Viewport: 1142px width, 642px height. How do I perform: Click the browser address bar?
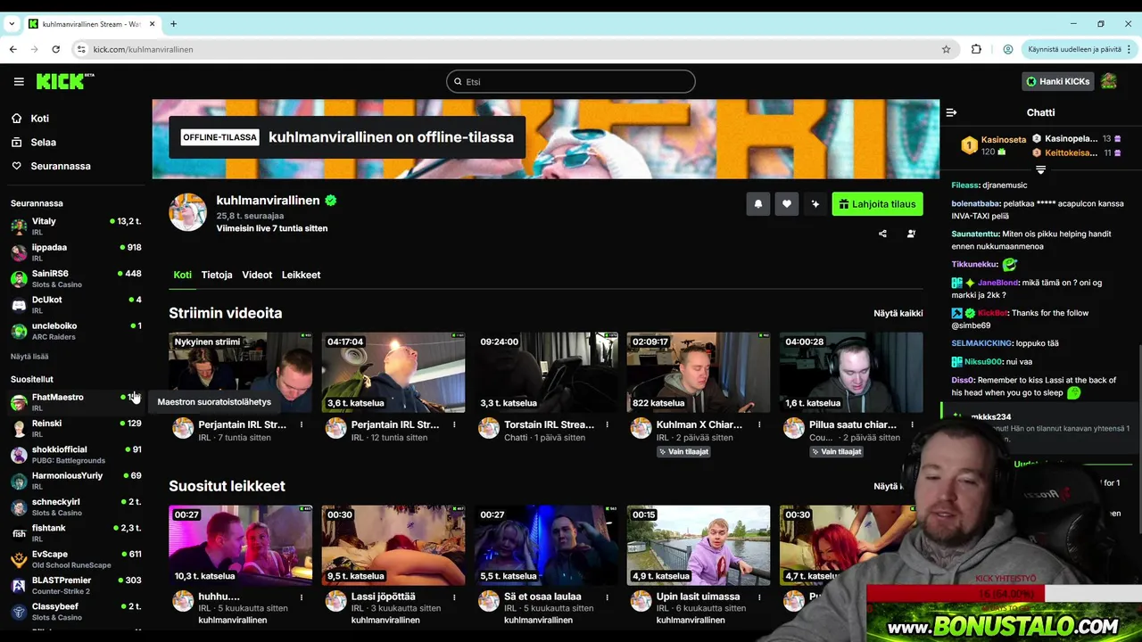tap(509, 49)
